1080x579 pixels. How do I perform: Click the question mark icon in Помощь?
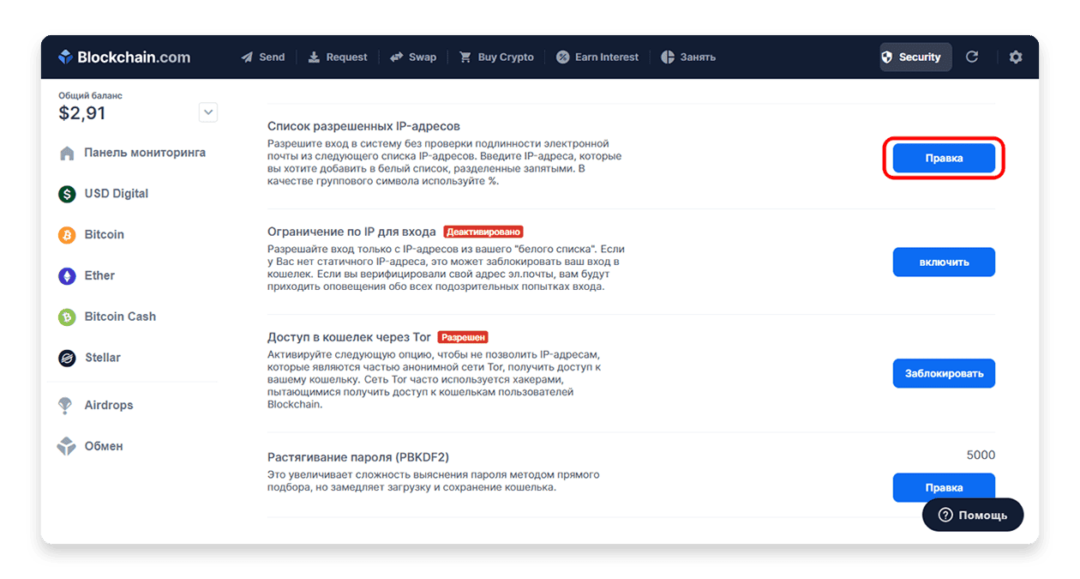click(x=945, y=516)
